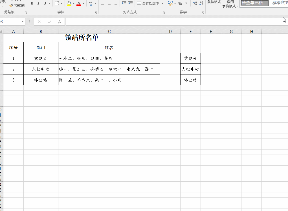This screenshot has width=288, height=211.
Task: Select cell starting with 杨一、张二三
Action: (109, 69)
